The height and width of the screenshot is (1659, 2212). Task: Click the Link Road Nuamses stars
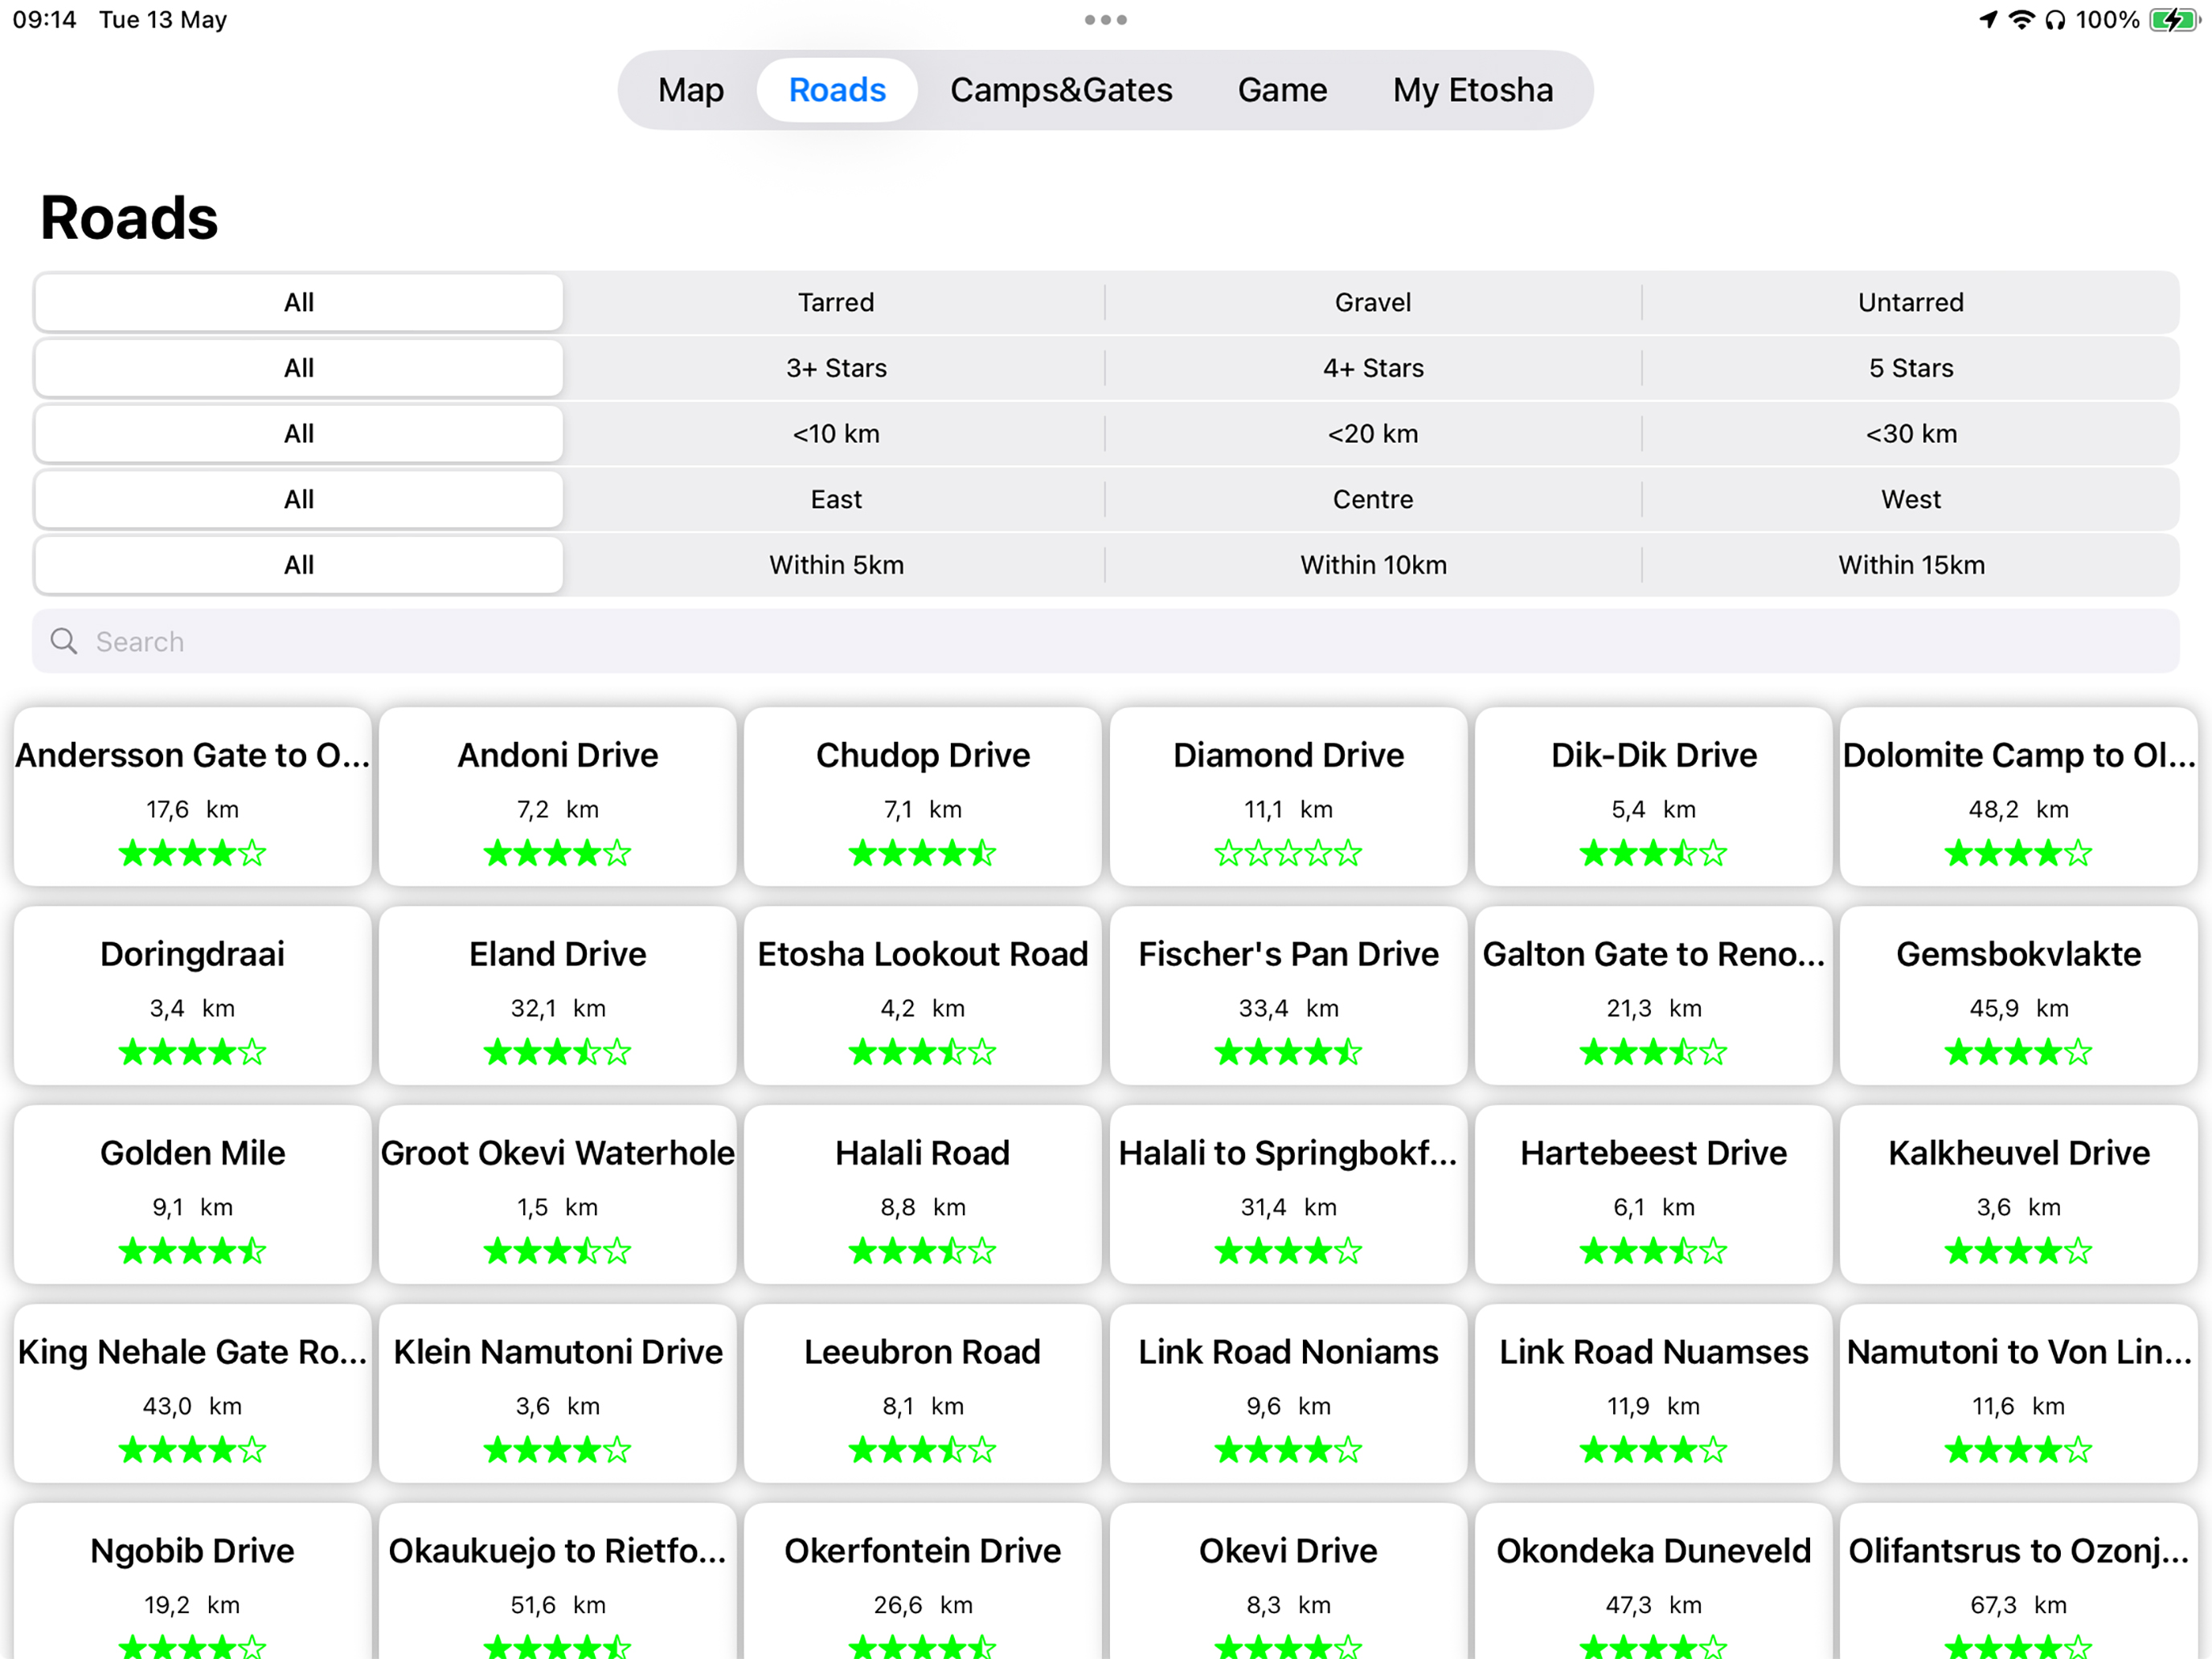click(x=1653, y=1450)
